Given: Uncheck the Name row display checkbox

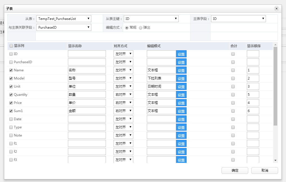Looking at the screenshot, I should [x=12, y=70].
